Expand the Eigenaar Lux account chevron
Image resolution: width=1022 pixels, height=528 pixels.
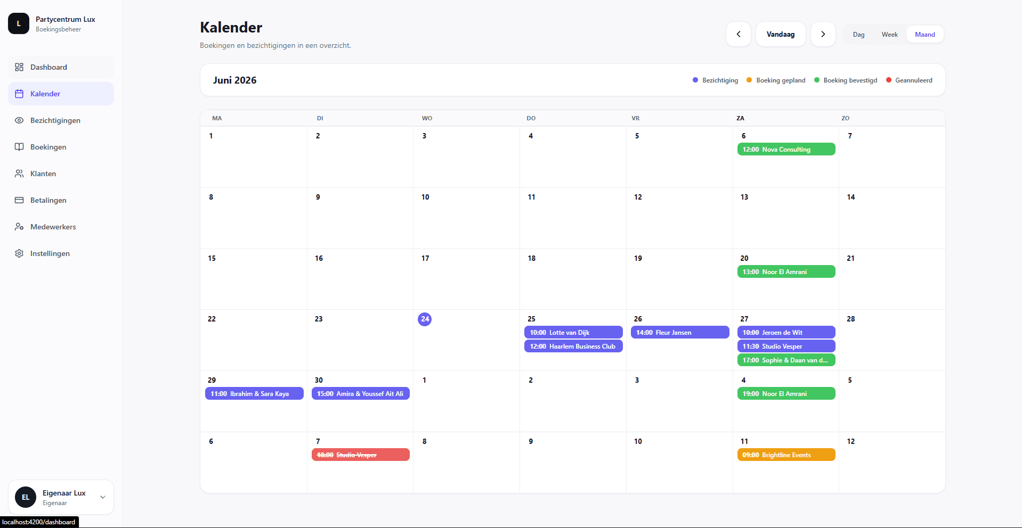tap(103, 497)
